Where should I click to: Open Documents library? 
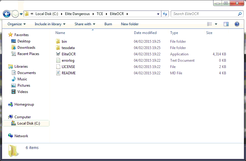(x=27, y=73)
